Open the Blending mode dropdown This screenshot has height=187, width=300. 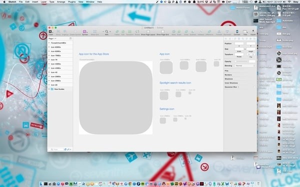[245, 65]
